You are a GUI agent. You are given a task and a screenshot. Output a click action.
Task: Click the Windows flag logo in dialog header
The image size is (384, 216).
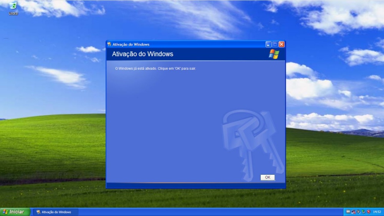point(274,54)
